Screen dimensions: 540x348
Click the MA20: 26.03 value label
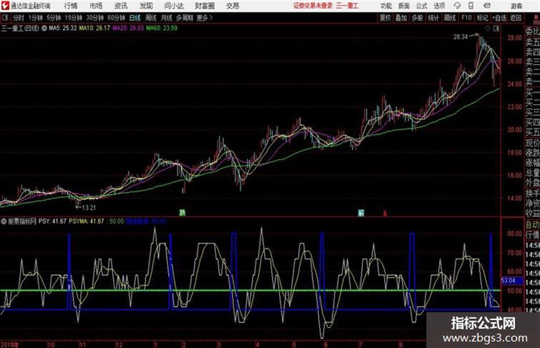(128, 28)
